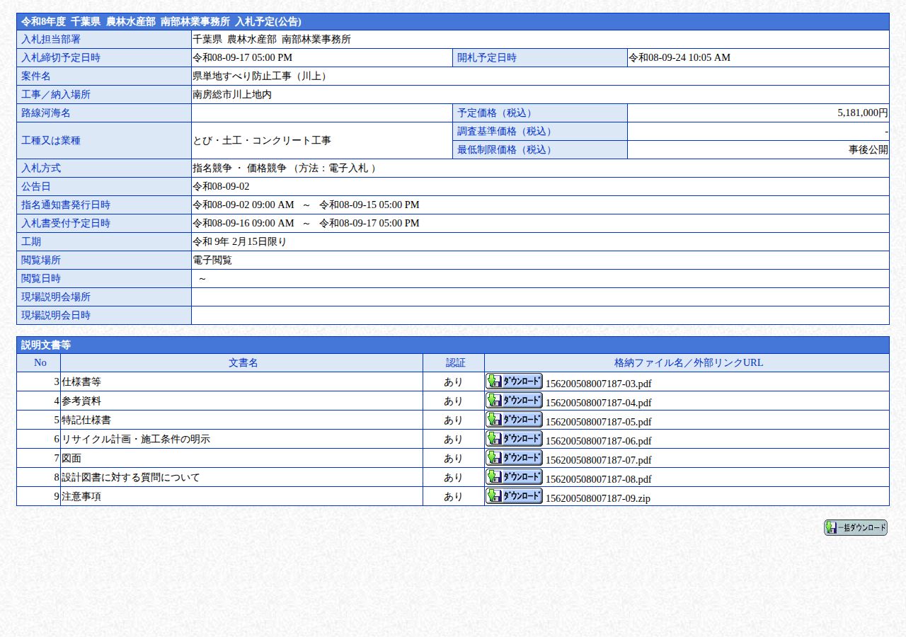Screen dimensions: 906x637
Task: Click filename 156200508007187-03.pdf
Action: point(598,384)
